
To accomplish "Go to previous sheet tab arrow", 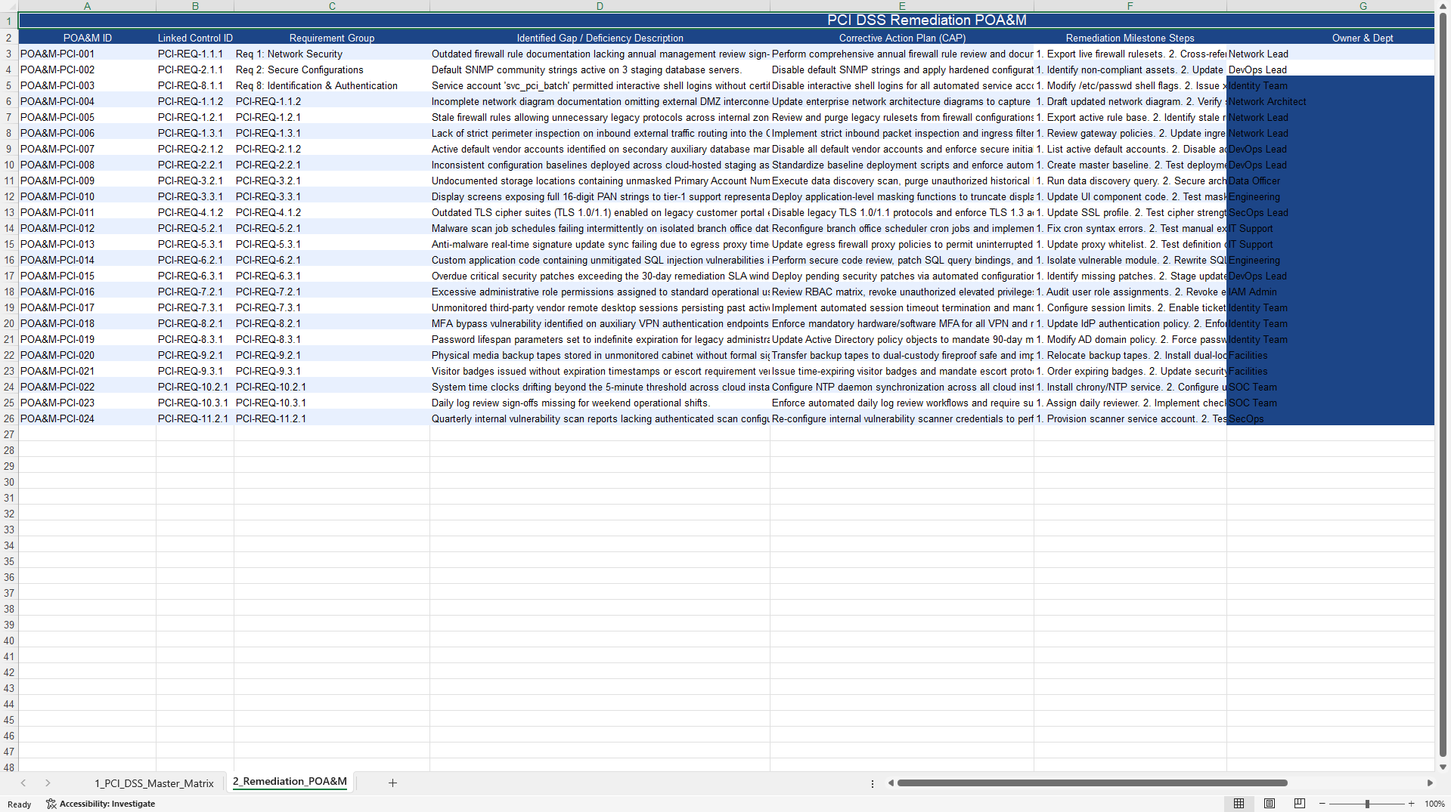I will [23, 783].
